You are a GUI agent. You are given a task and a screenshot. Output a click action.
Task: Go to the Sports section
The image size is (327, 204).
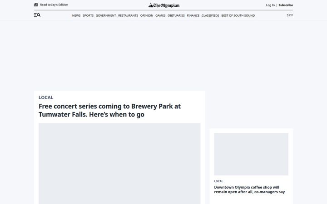(88, 15)
